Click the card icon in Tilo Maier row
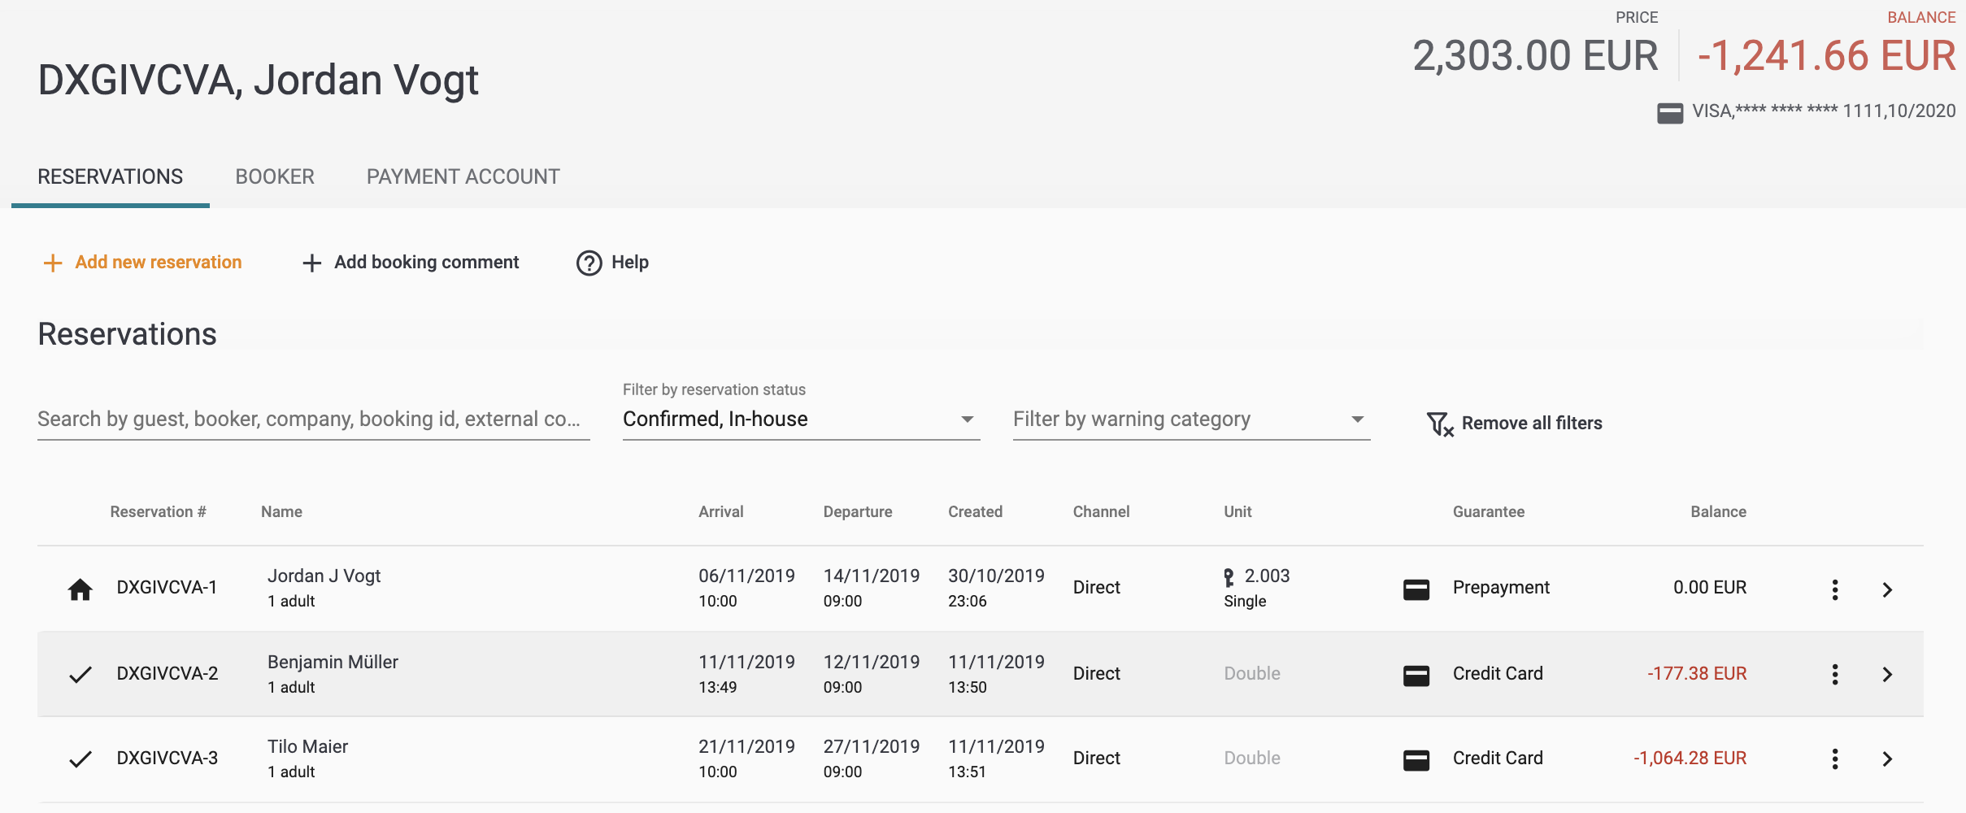Image resolution: width=1966 pixels, height=813 pixels. coord(1416,759)
